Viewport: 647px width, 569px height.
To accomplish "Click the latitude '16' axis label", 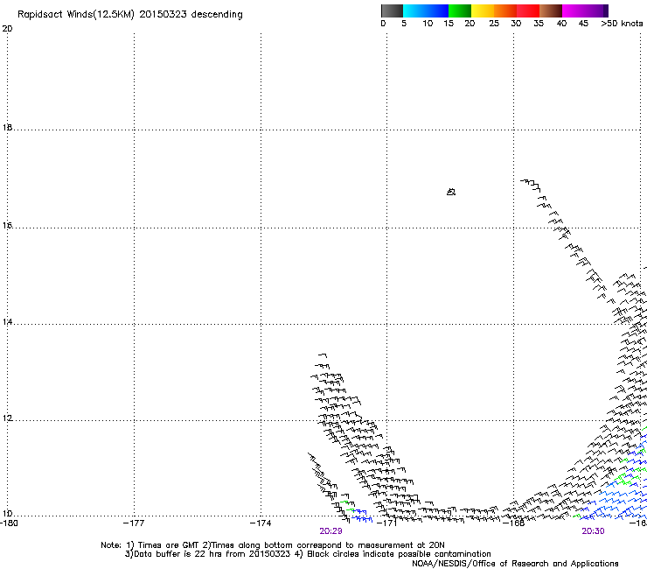I will click(7, 225).
